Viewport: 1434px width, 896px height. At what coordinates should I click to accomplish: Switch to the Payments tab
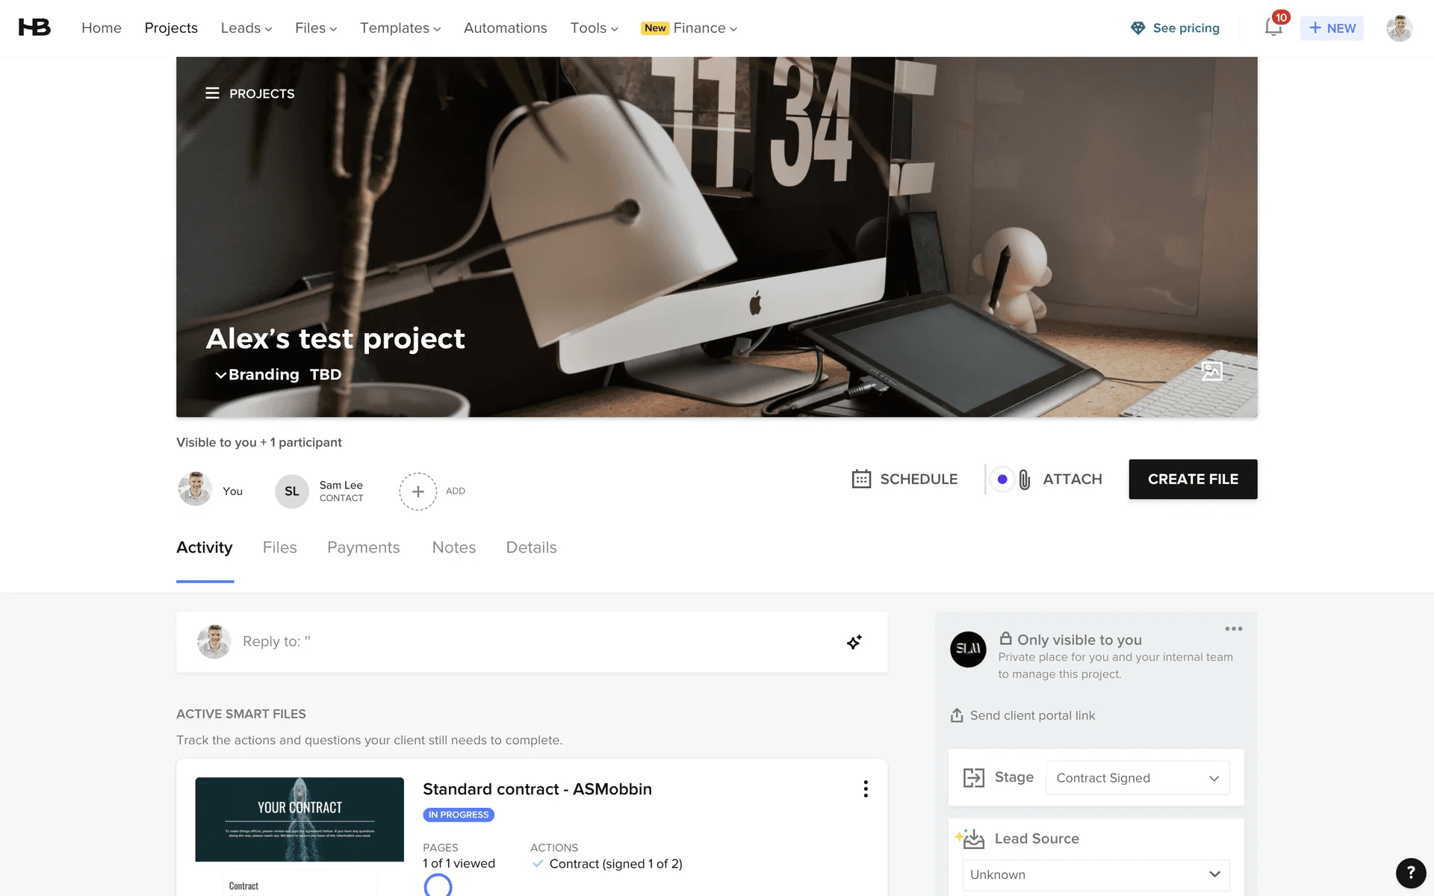coord(363,547)
